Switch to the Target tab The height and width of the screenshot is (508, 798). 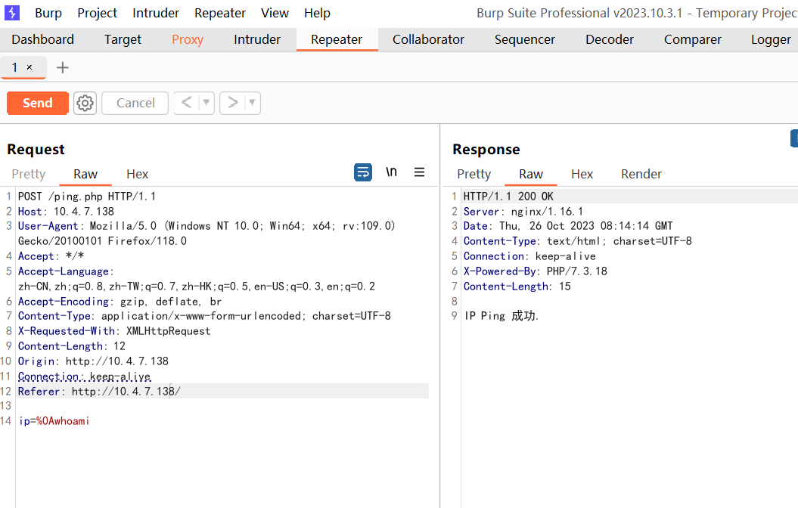point(123,39)
